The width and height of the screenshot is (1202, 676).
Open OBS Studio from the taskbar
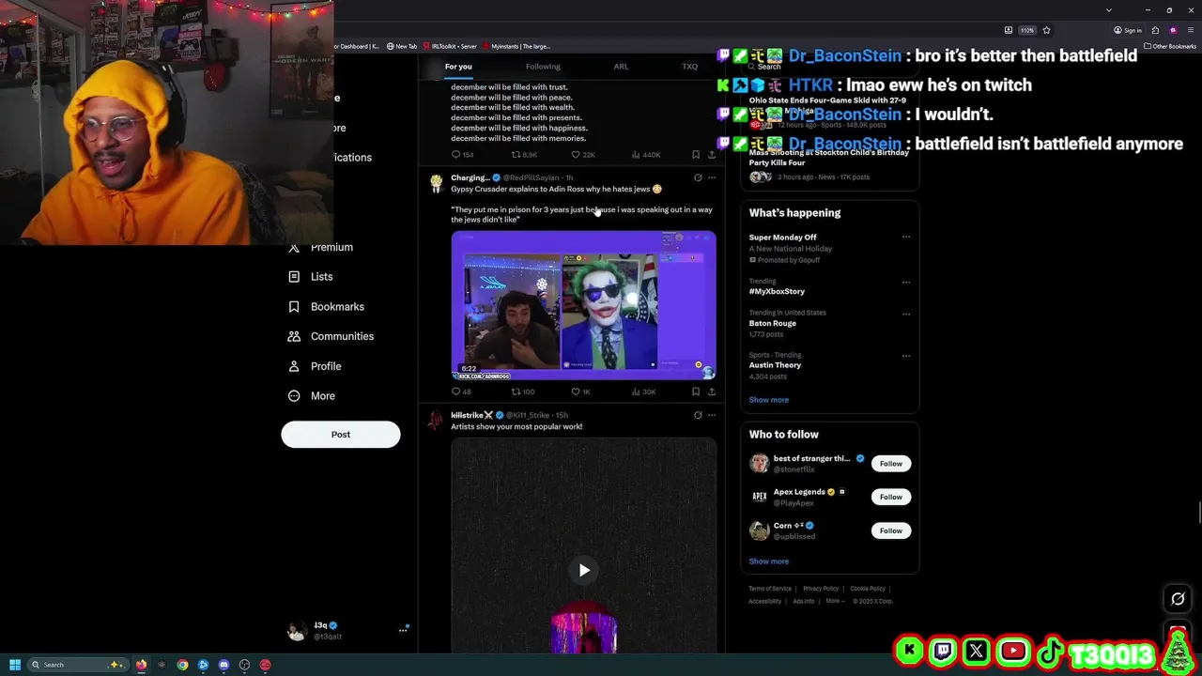[x=244, y=665]
